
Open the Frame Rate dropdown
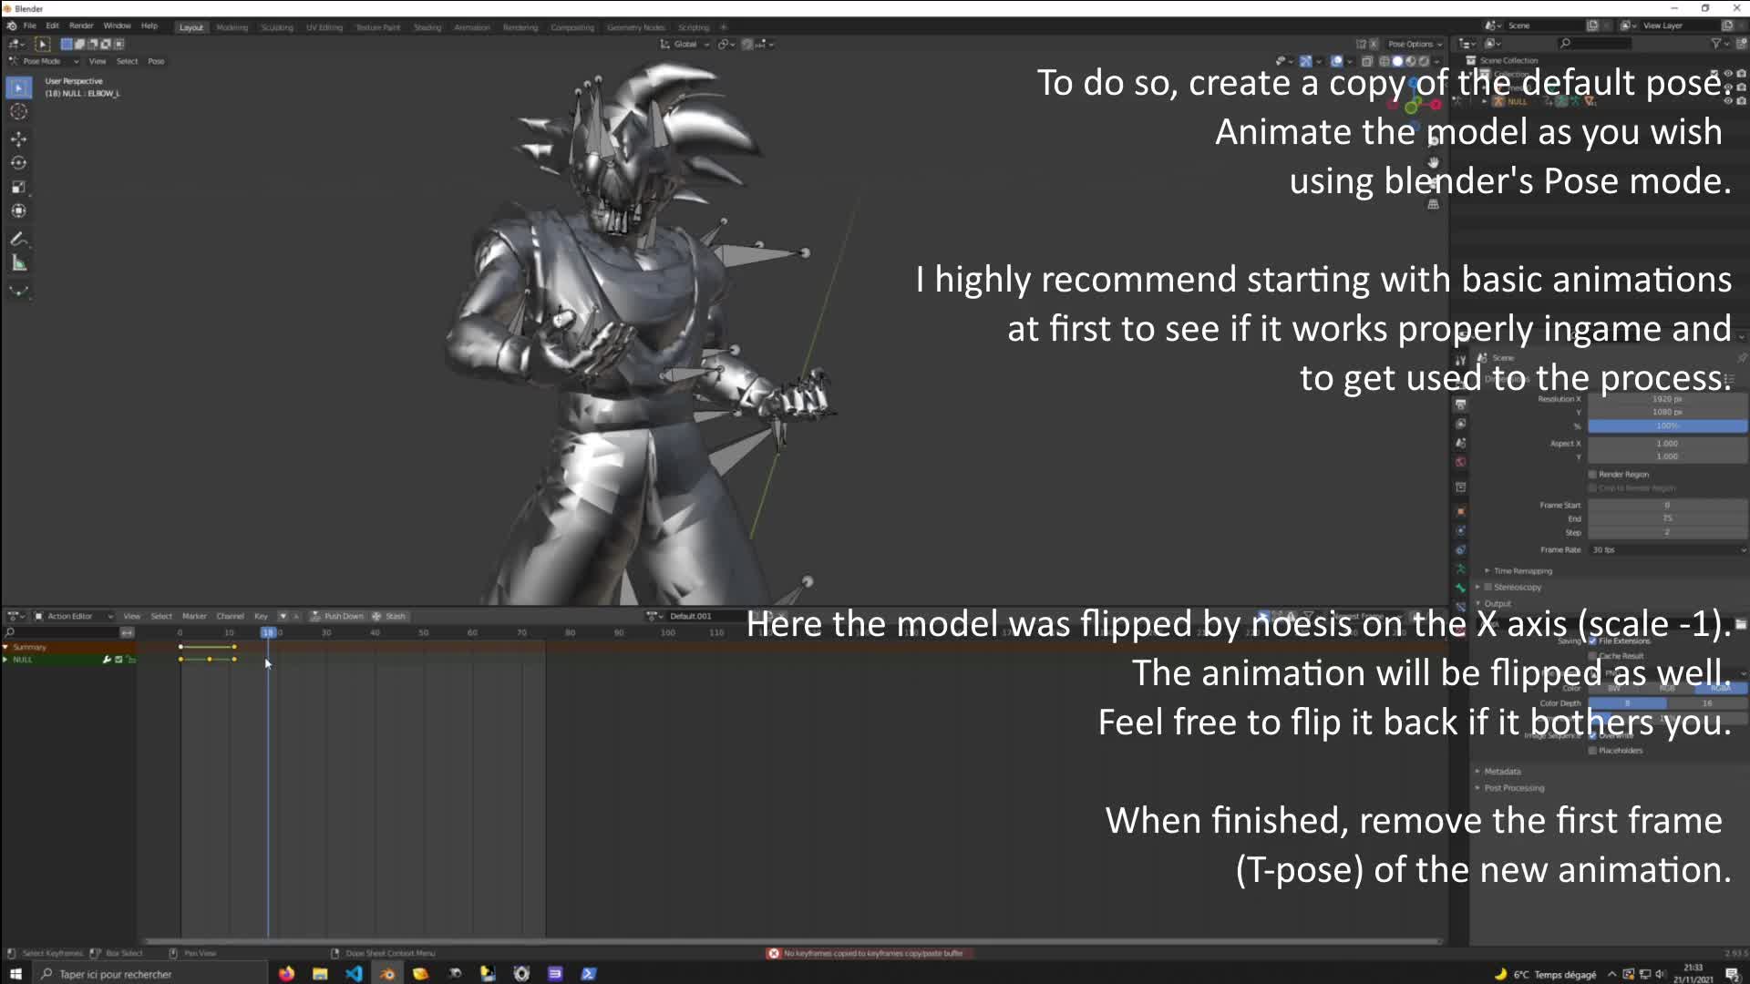point(1668,549)
